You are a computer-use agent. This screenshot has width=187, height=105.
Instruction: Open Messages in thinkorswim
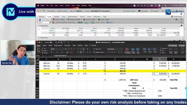pyautogui.click(x=143, y=11)
